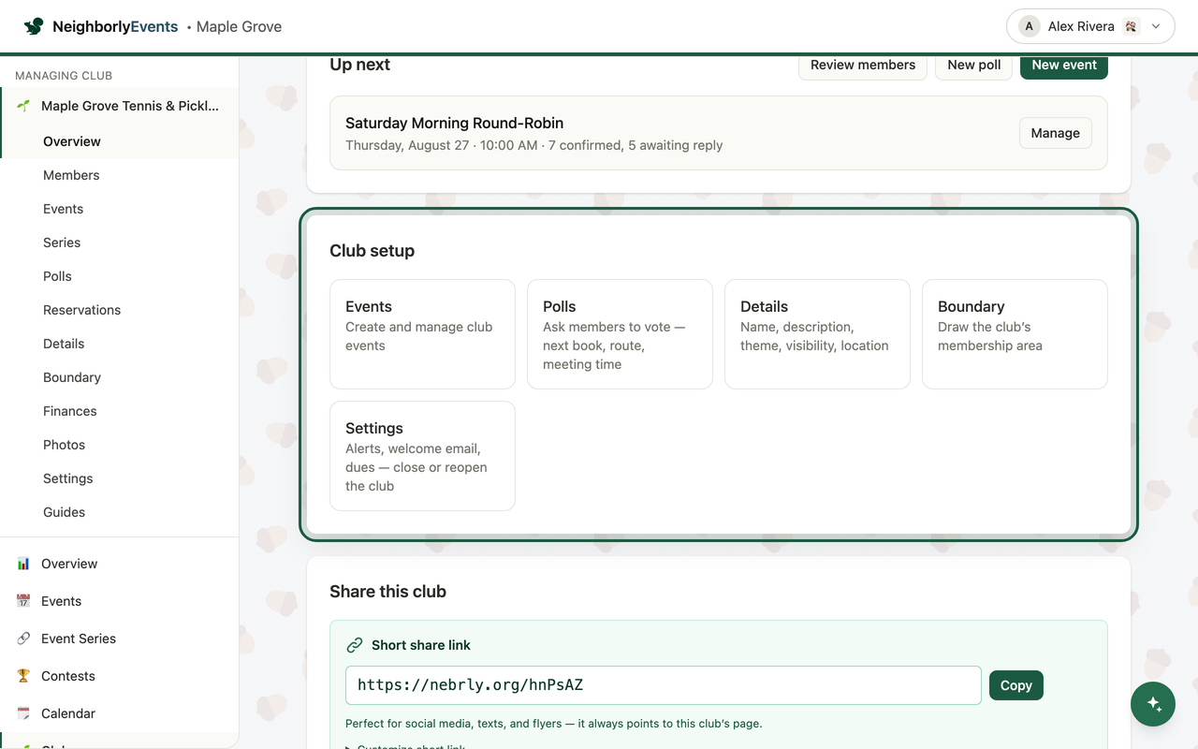
Task: Open Finances in the sidebar
Action: click(120, 411)
